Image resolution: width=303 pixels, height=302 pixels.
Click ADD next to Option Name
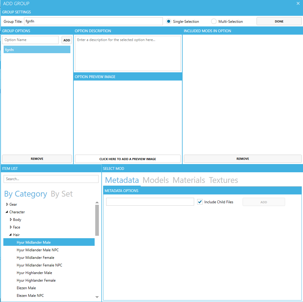point(67,40)
